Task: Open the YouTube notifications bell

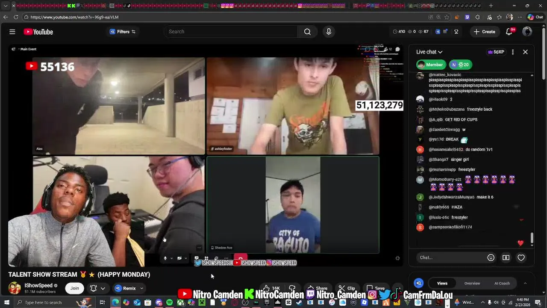Action: coord(509,32)
